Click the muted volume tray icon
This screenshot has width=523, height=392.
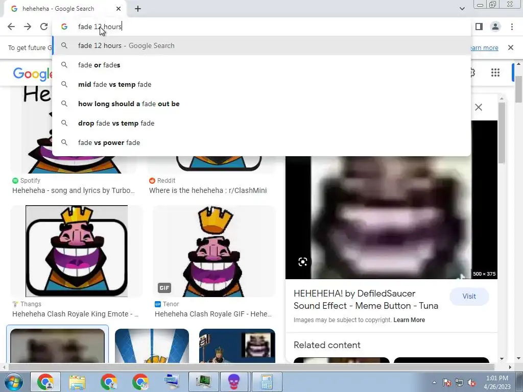[x=471, y=383]
